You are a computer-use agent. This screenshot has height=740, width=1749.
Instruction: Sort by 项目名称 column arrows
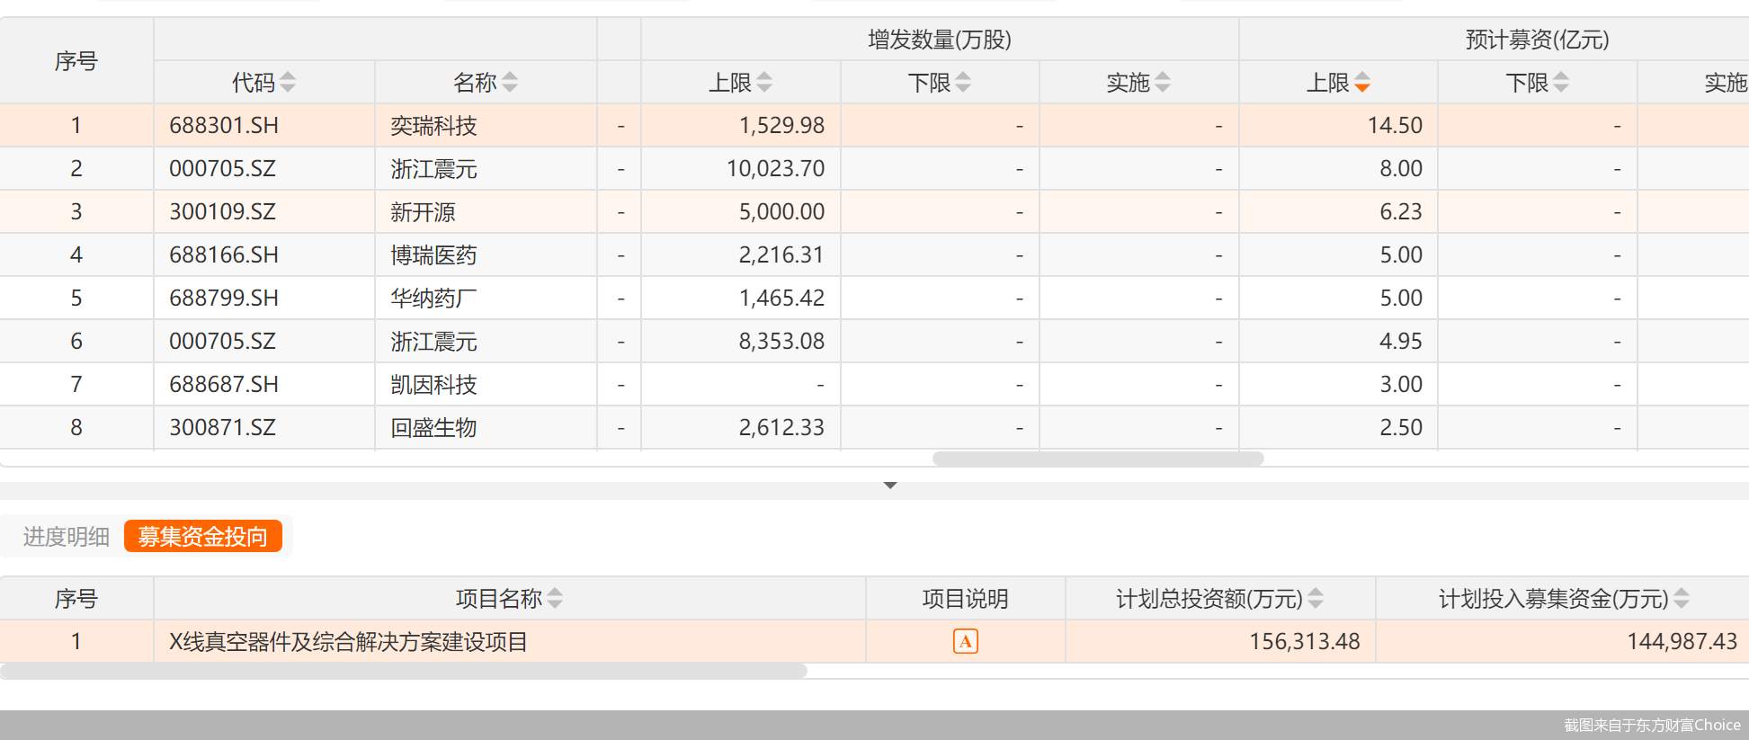tap(555, 599)
